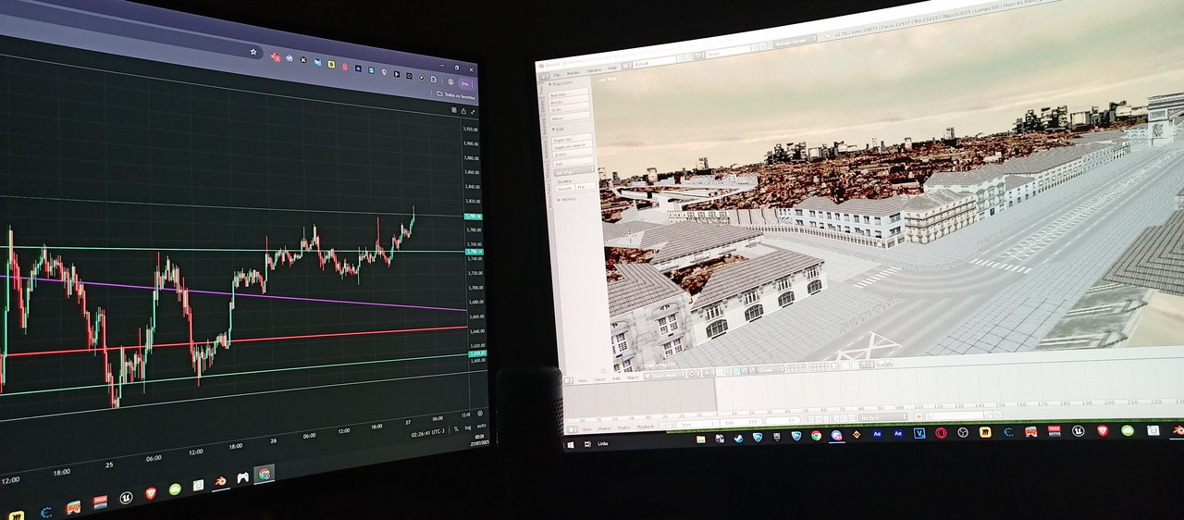Click the Duplicate button in the Edit panel
Image resolution: width=1184 pixels, height=520 pixels.
click(572, 139)
